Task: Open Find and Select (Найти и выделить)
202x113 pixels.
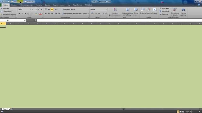Action: click(x=183, y=12)
